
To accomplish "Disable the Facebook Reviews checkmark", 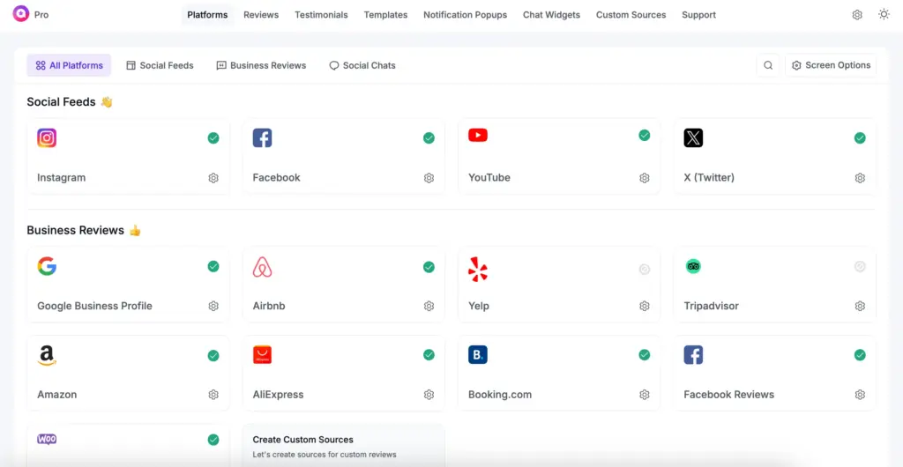I will [860, 355].
